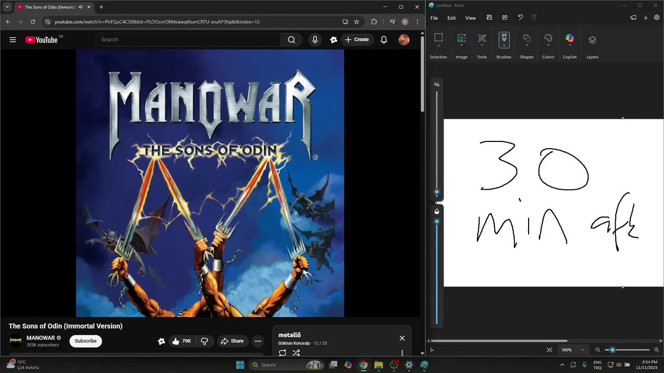Open the Windows Start menu
The width and height of the screenshot is (664, 373).
pos(240,365)
